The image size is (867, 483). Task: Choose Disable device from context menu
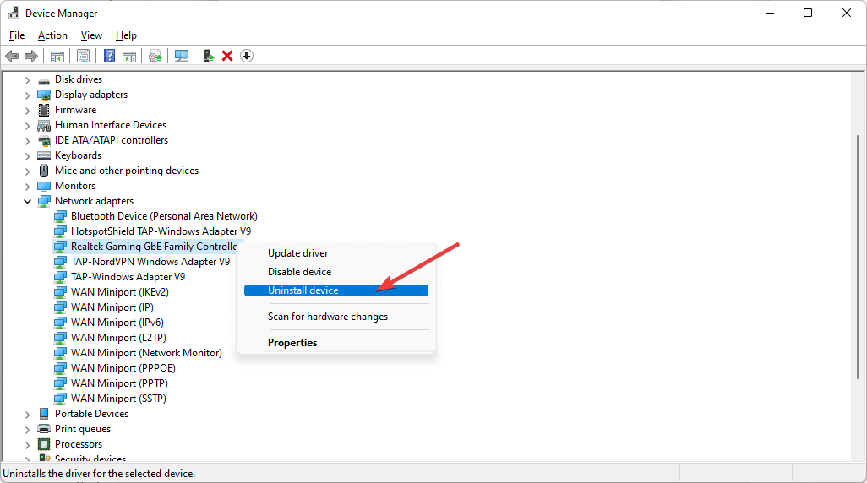(336, 272)
